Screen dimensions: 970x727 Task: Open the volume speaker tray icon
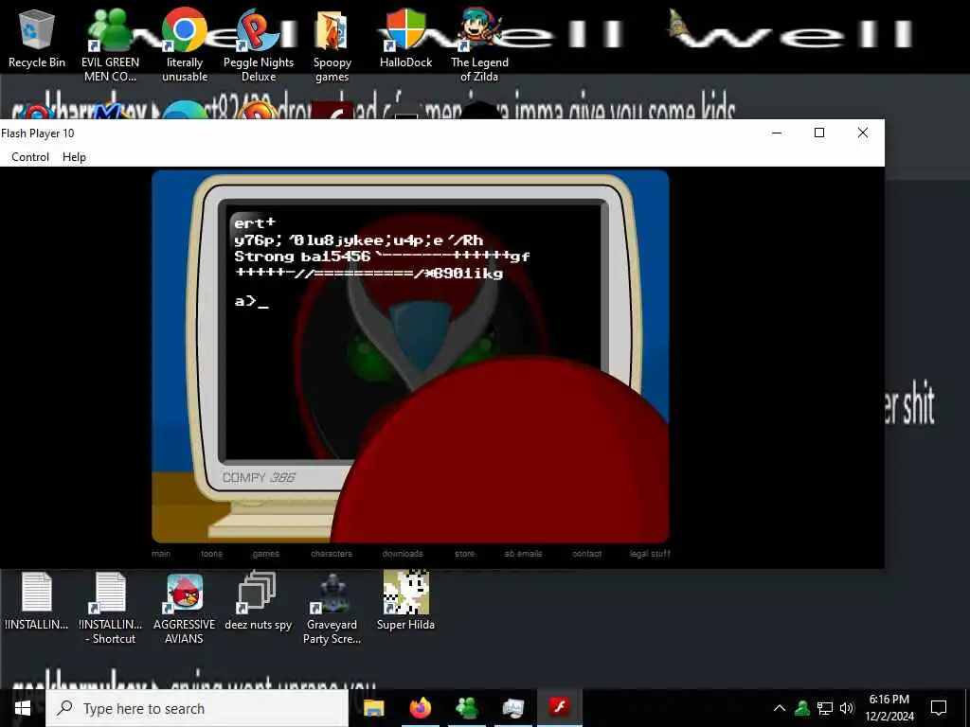(x=847, y=708)
